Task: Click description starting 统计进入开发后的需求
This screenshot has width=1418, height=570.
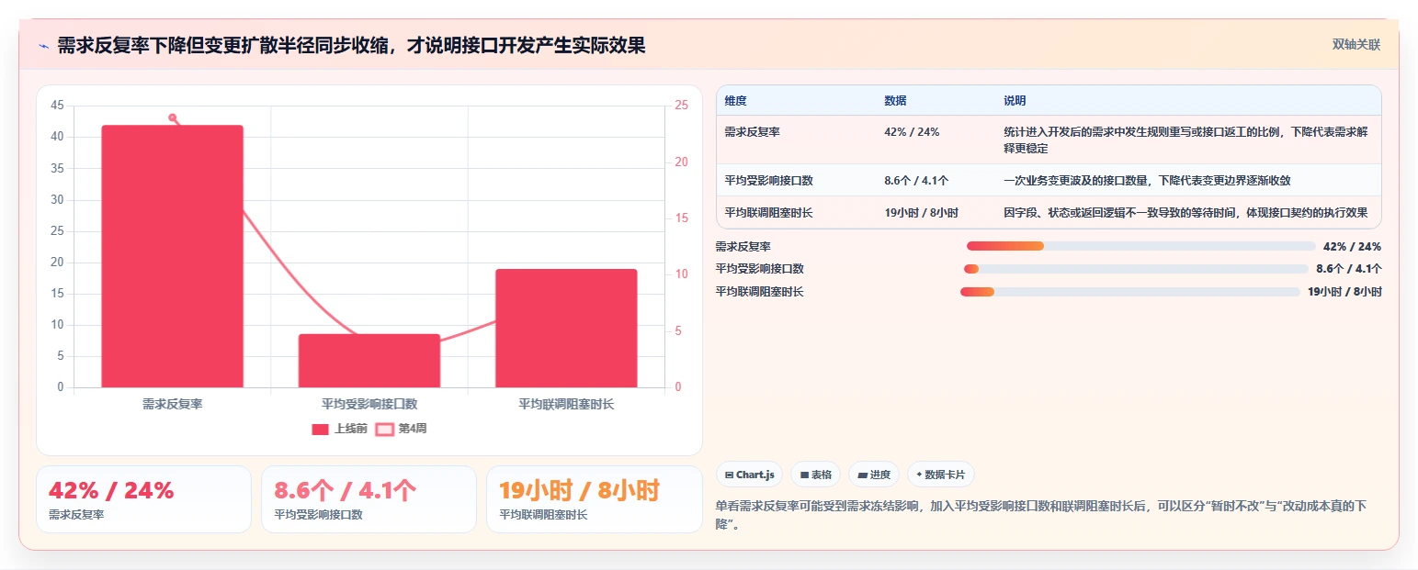Action: click(x=1186, y=140)
